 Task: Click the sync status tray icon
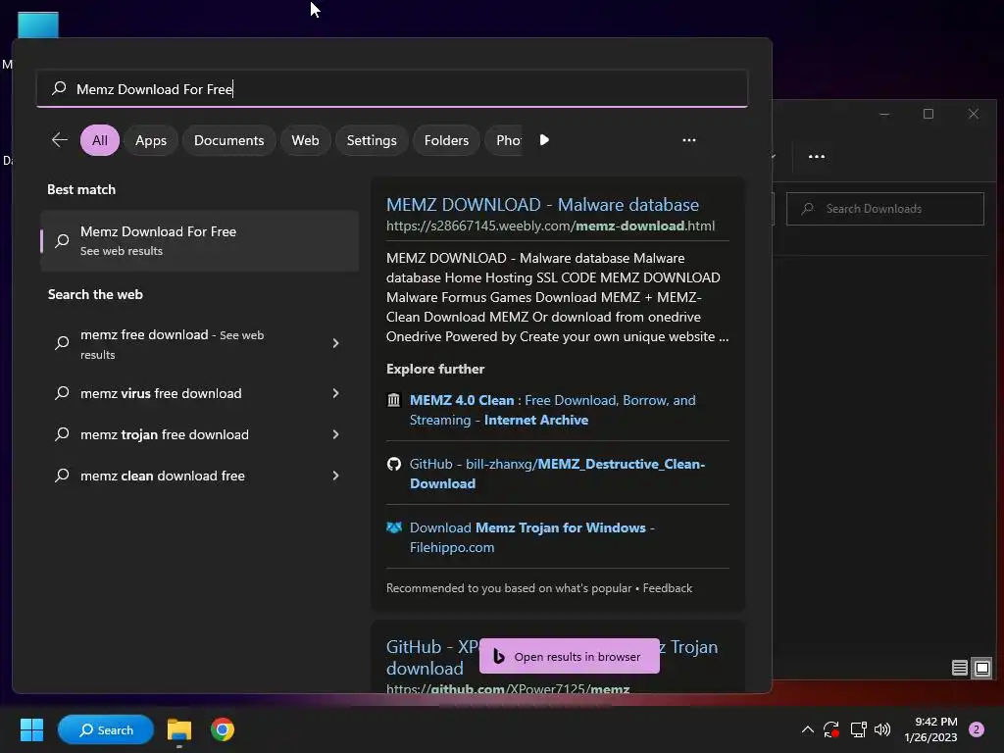(831, 729)
